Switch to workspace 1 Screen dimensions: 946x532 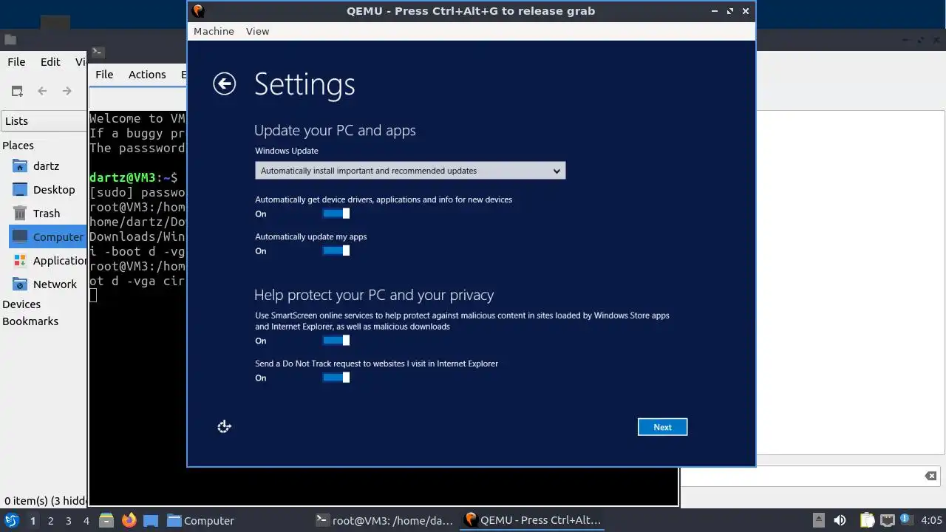(33, 521)
